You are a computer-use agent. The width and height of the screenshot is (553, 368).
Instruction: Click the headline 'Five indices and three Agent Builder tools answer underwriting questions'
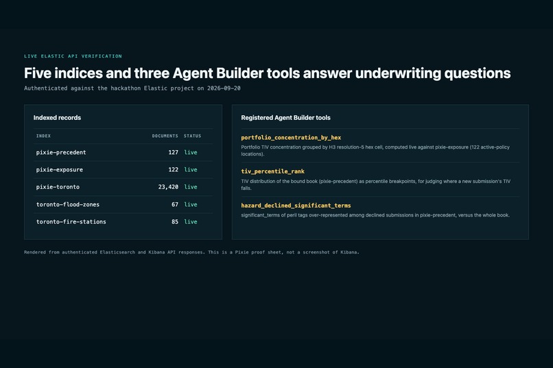[268, 73]
